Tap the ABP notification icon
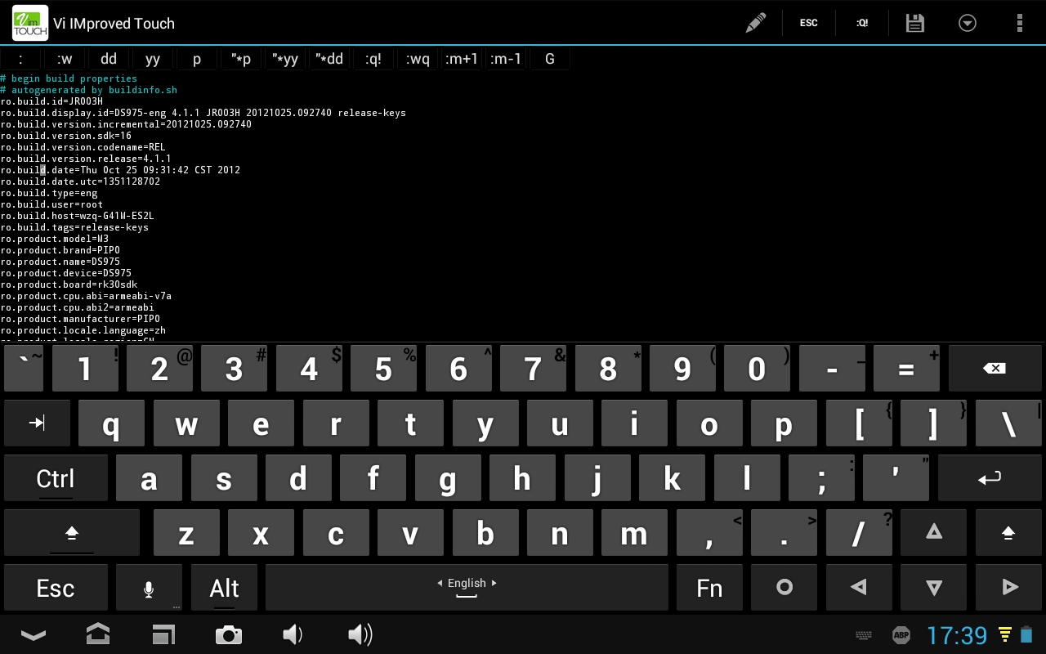 coord(901,635)
